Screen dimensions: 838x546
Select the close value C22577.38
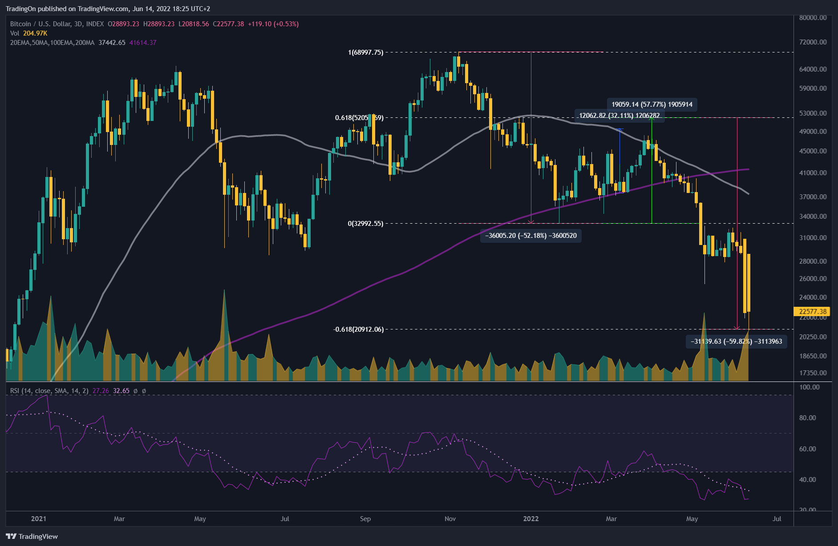coord(228,24)
